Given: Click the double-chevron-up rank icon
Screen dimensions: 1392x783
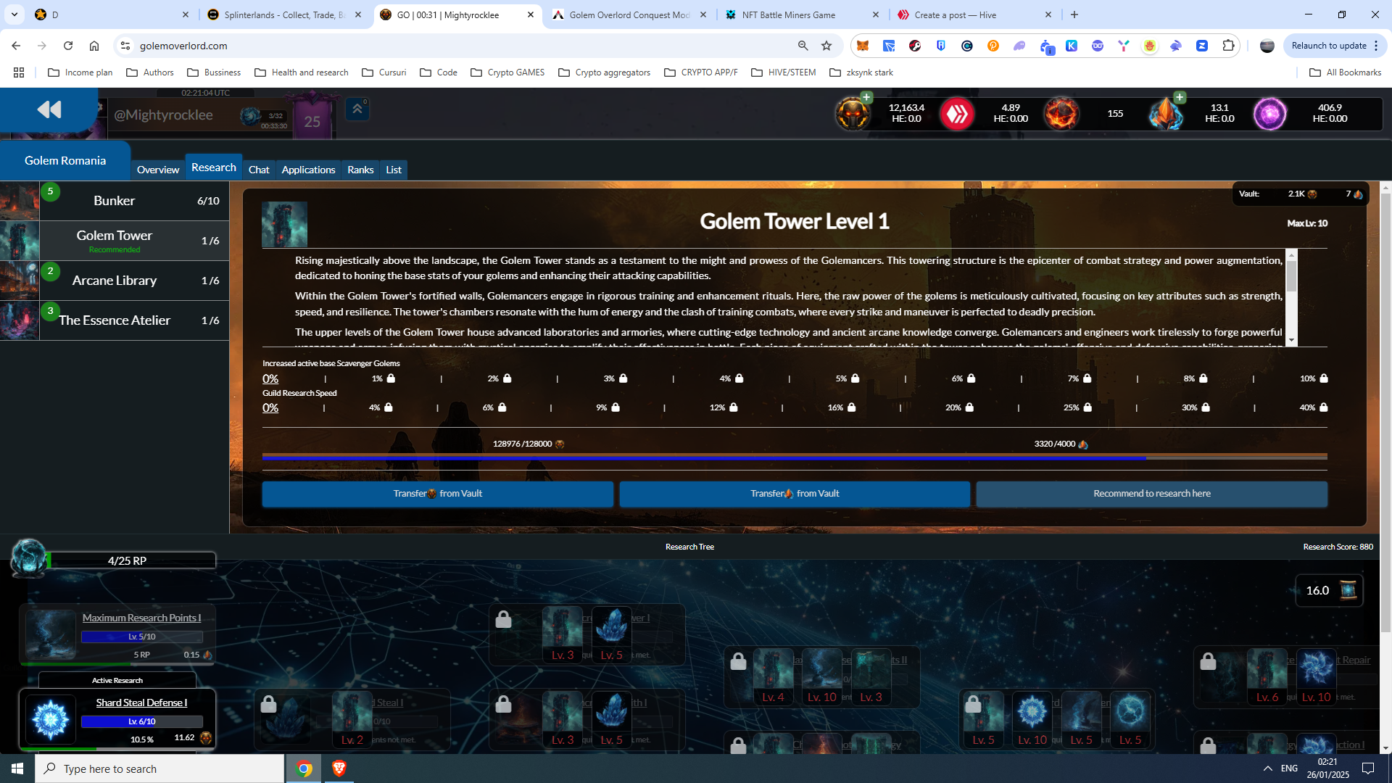Looking at the screenshot, I should (x=357, y=109).
